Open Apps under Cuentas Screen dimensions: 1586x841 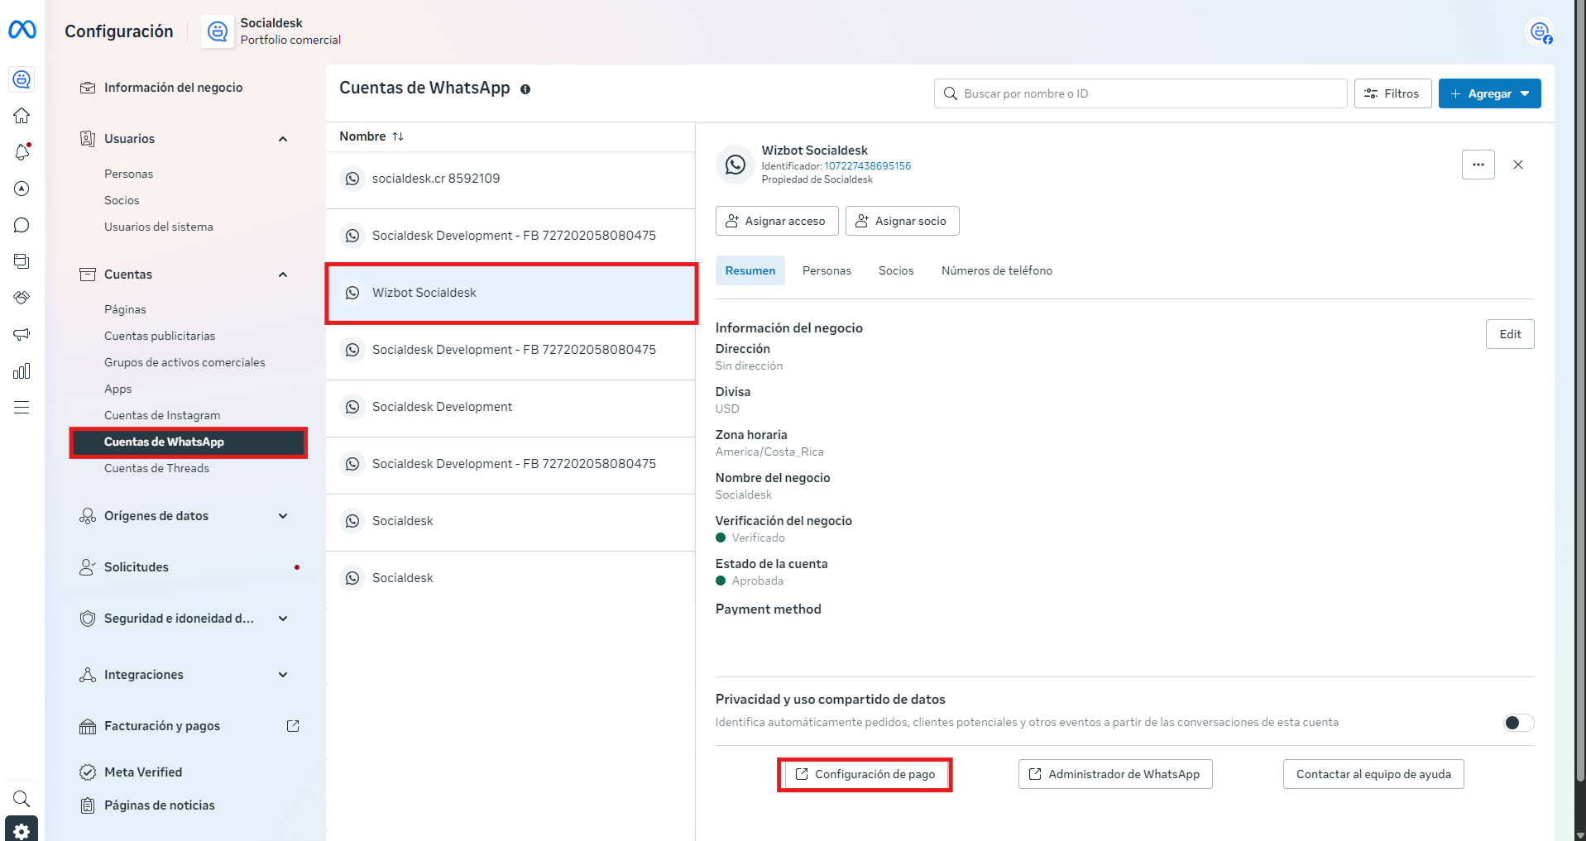[x=118, y=389]
